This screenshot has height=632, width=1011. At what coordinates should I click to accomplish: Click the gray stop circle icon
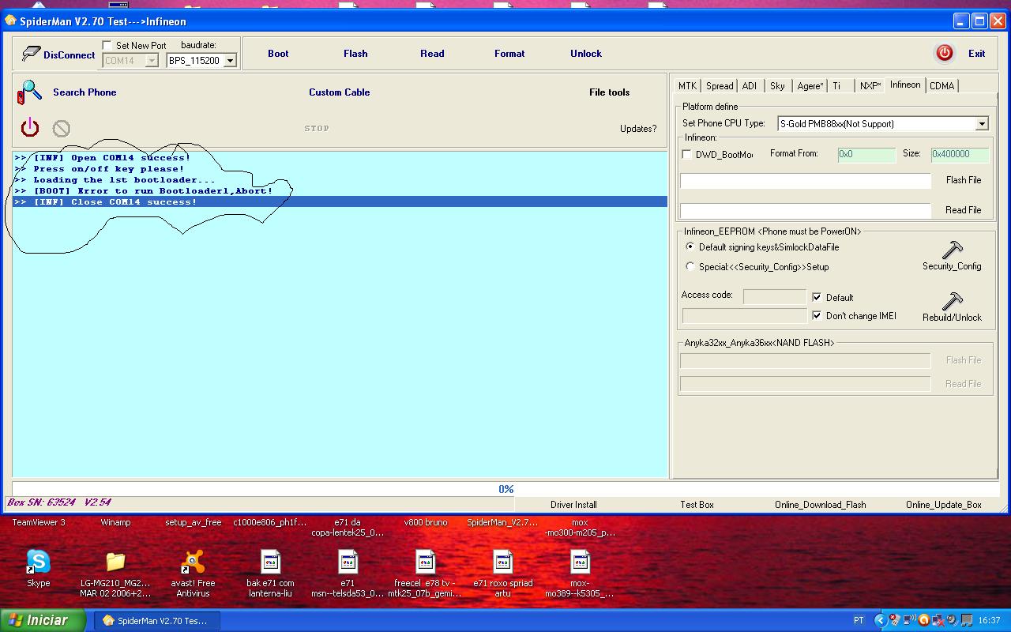tap(61, 128)
